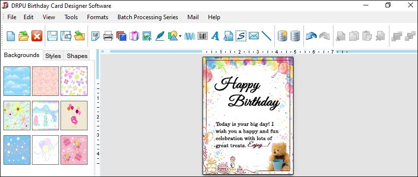Open an existing card with the folder icon
The width and height of the screenshot is (418, 177).
24,36
